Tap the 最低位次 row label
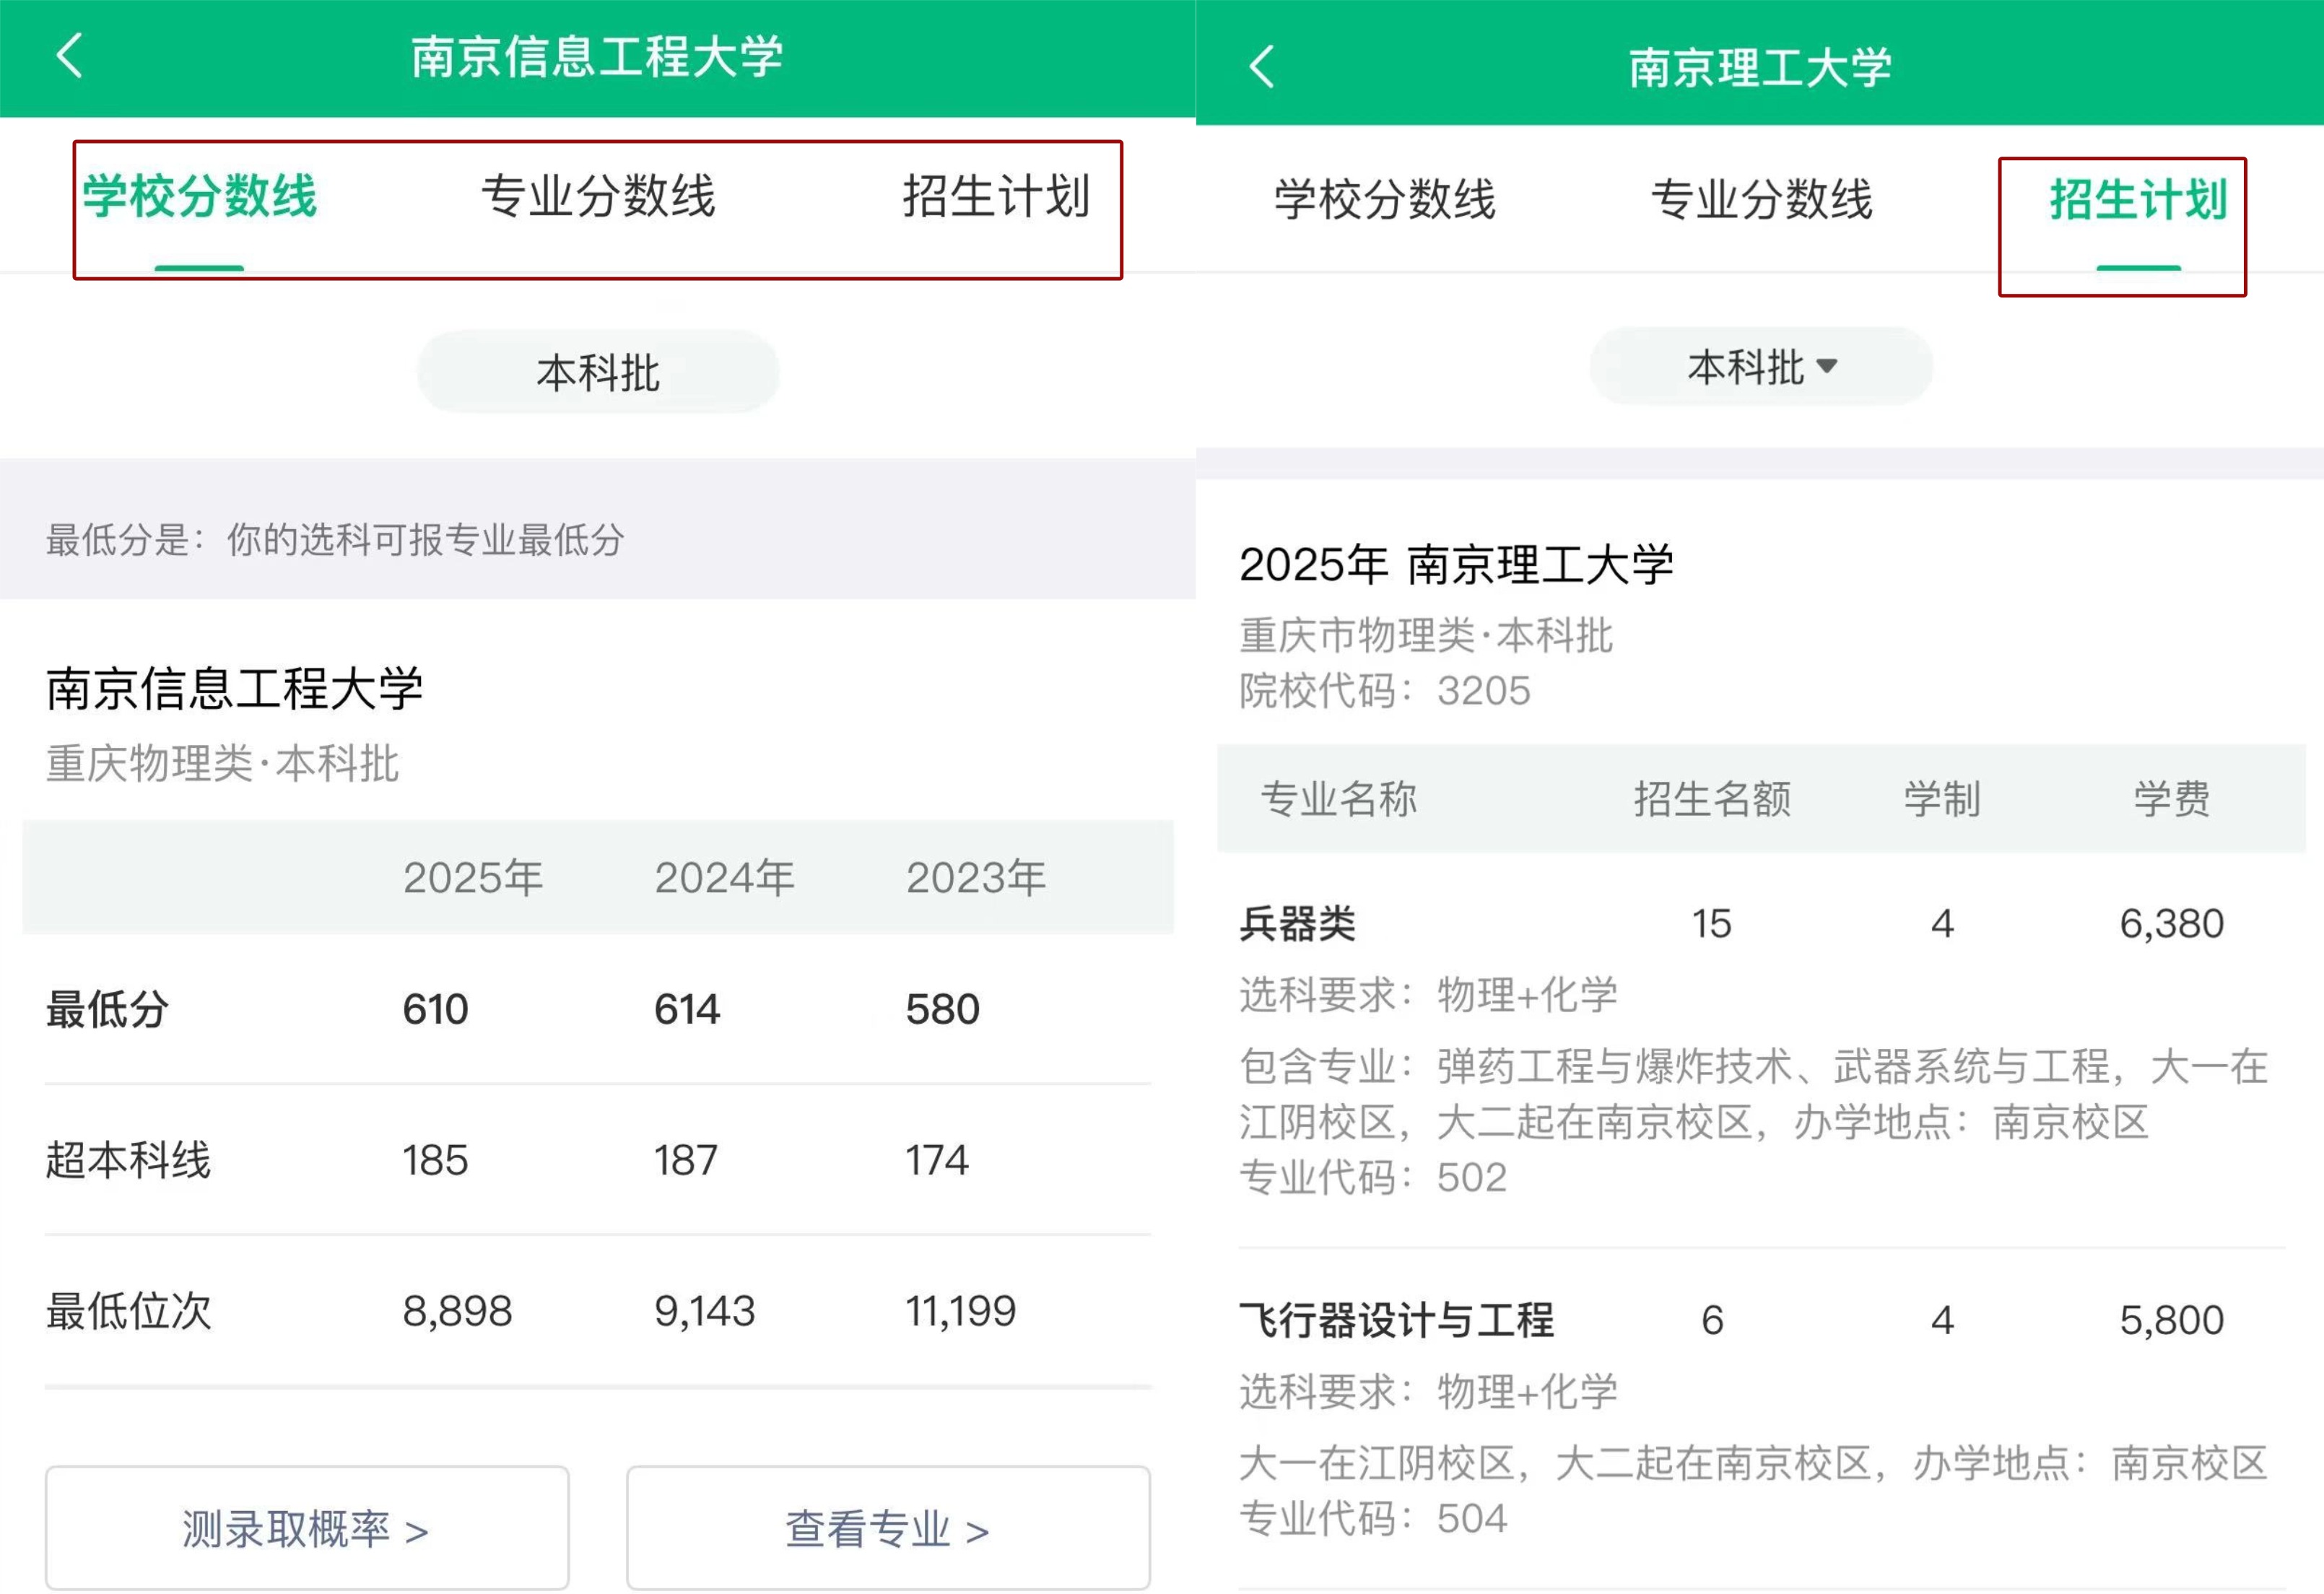This screenshot has height=1594, width=2324. pyautogui.click(x=129, y=1311)
